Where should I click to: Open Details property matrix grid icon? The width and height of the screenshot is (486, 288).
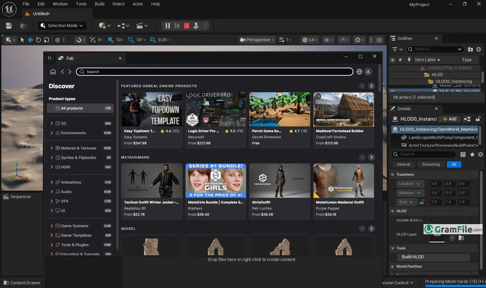[x=463, y=154]
